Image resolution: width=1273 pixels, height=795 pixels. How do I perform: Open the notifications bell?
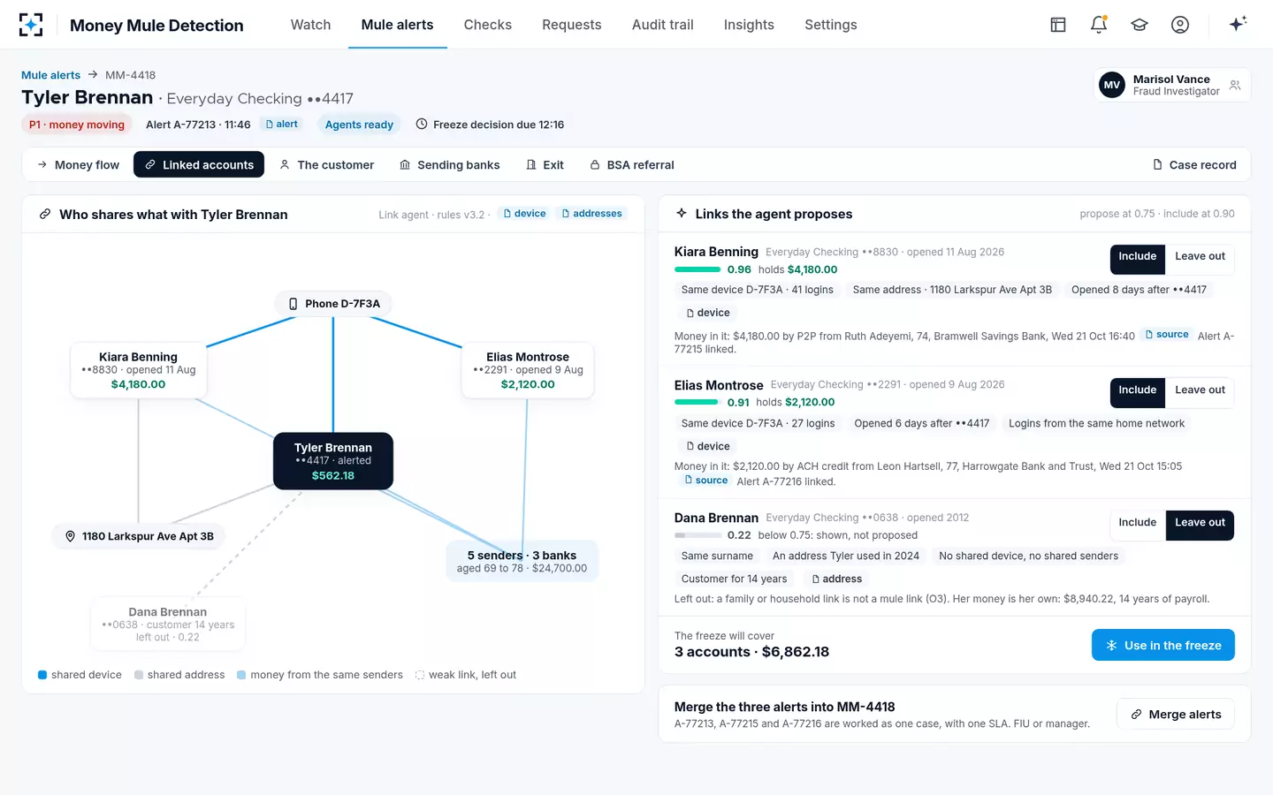[1099, 25]
